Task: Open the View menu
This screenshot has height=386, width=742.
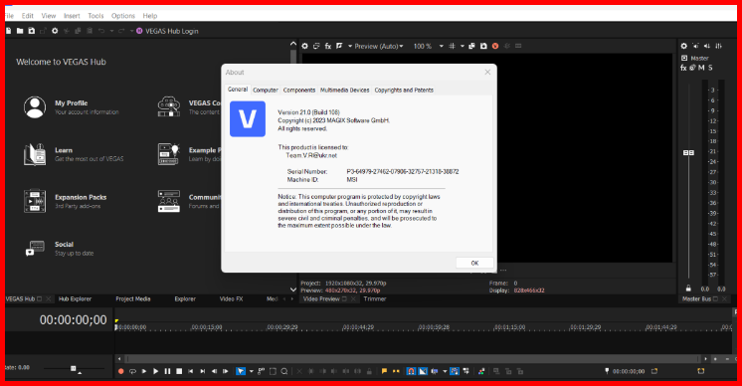Action: [x=49, y=16]
